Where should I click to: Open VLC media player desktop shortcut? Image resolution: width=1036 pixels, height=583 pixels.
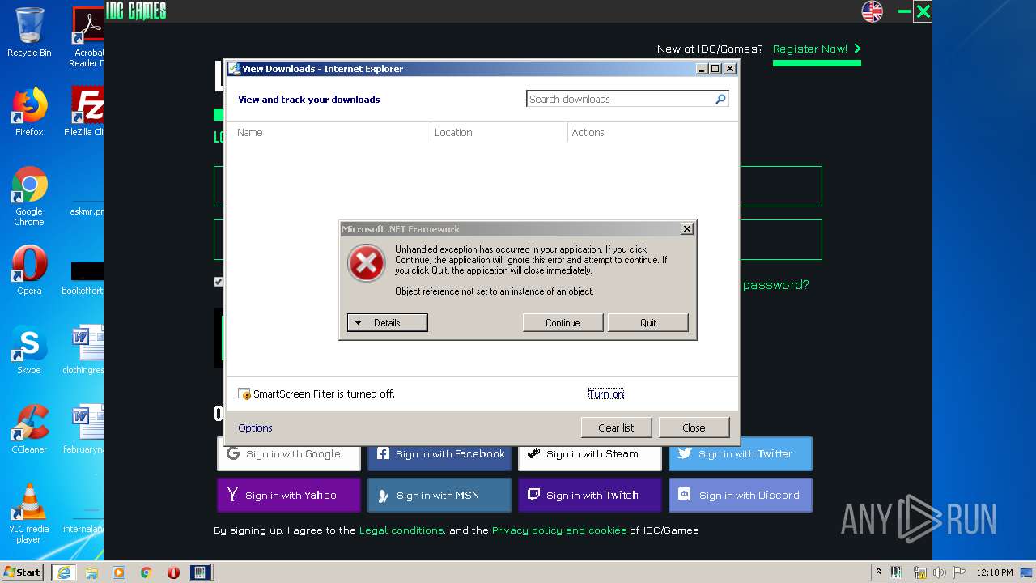click(29, 514)
